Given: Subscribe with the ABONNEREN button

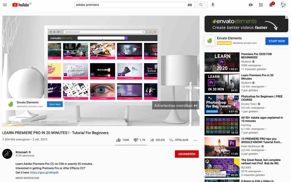Looking at the screenshot, I should (x=187, y=154).
